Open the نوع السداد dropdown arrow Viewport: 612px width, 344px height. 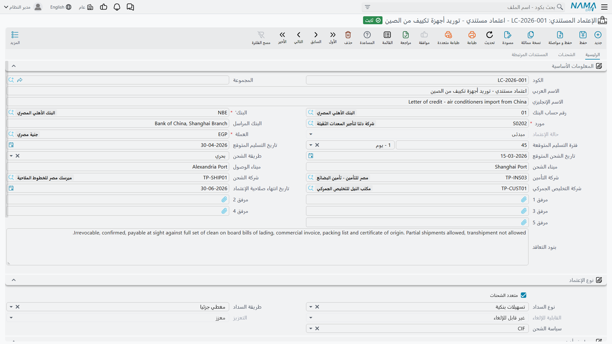(311, 307)
